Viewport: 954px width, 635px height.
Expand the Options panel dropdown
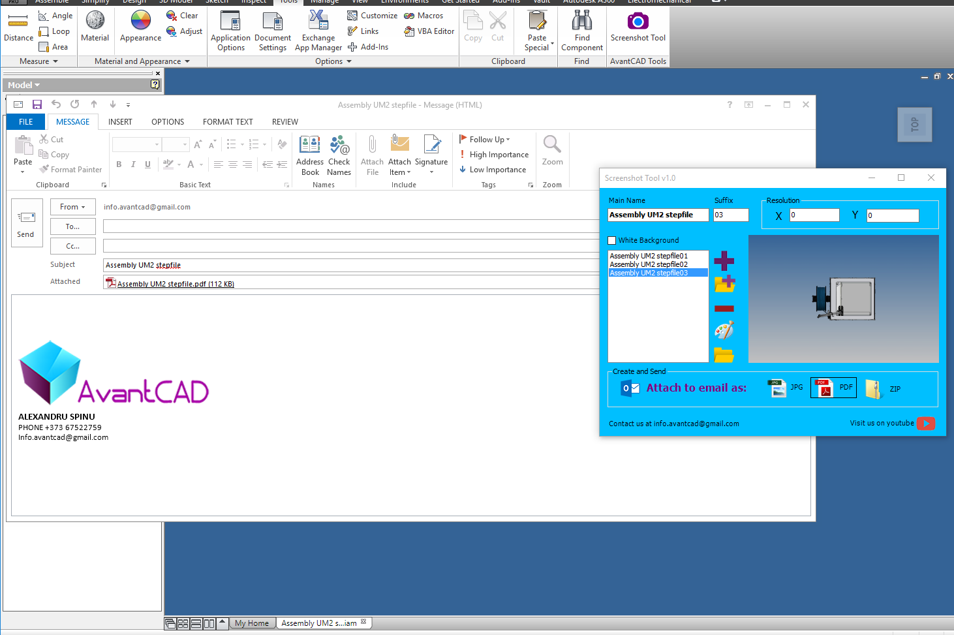333,61
